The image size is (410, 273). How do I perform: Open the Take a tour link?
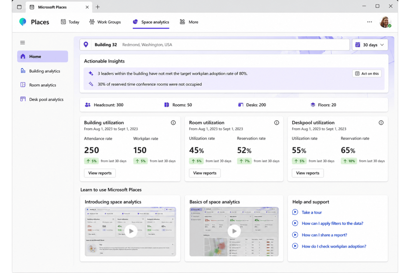(x=312, y=212)
